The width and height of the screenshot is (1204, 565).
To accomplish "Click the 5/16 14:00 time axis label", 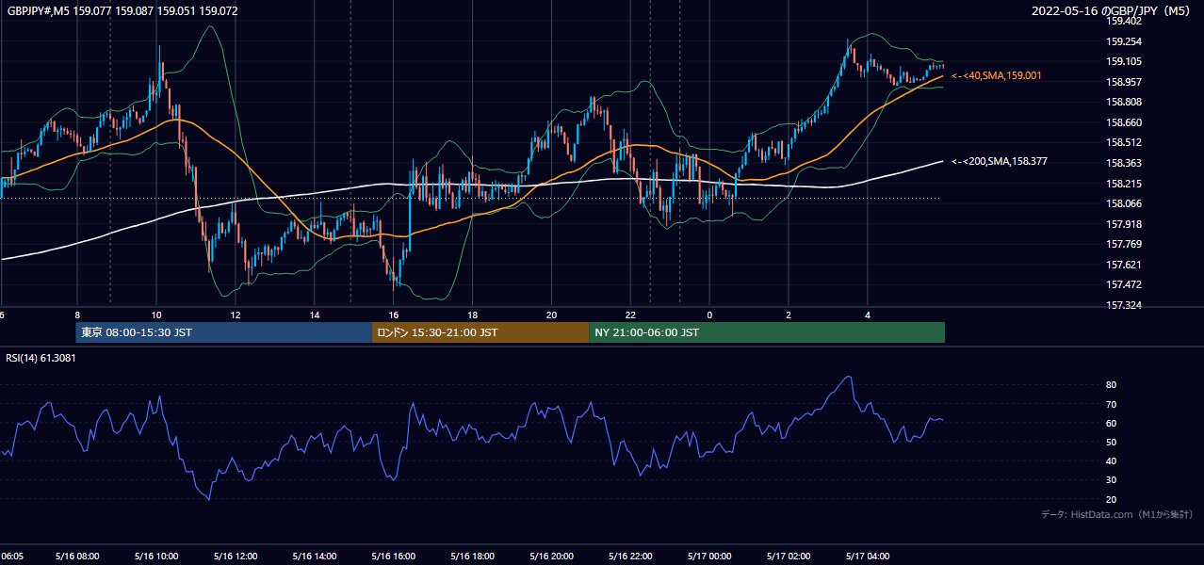I will [x=315, y=556].
